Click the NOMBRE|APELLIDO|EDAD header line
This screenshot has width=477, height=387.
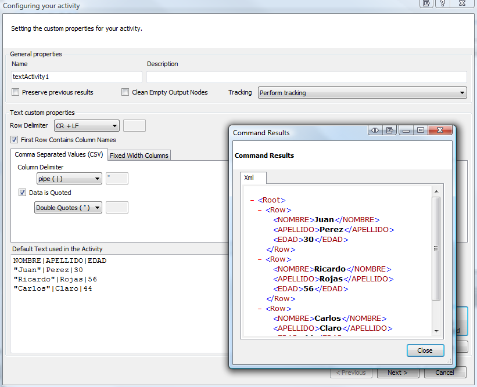60,261
